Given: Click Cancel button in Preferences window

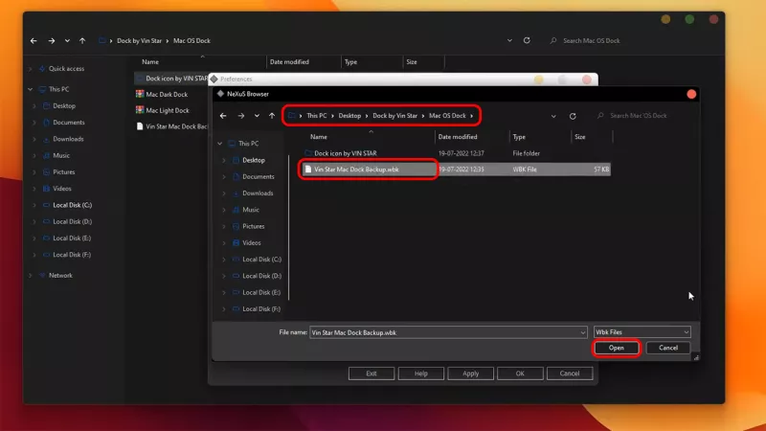Looking at the screenshot, I should [x=569, y=374].
